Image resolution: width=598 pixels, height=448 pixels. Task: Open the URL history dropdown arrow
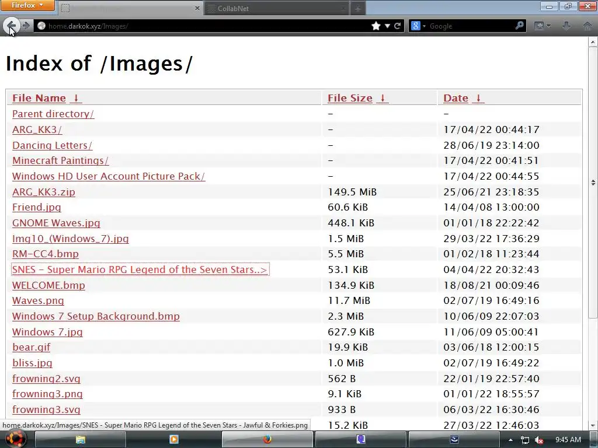coord(388,26)
